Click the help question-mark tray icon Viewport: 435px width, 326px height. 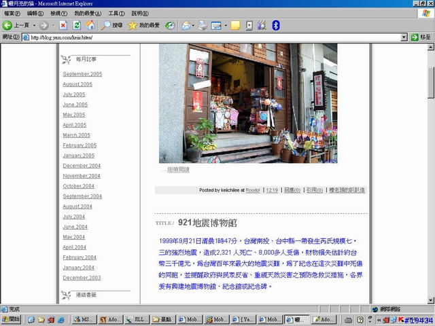pos(360,320)
